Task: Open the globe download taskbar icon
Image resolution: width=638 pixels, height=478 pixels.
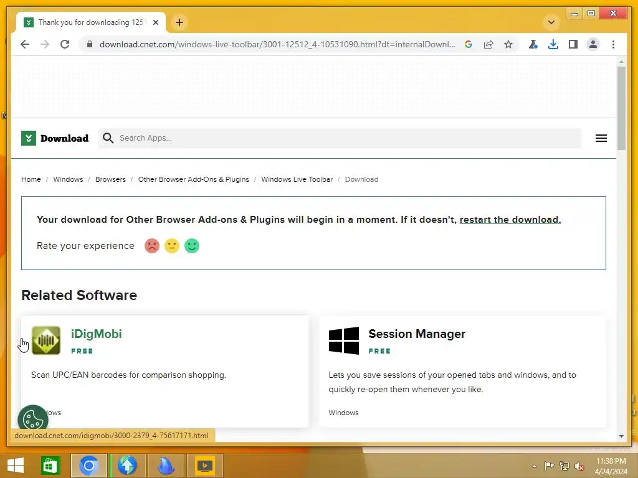Action: pos(127,466)
